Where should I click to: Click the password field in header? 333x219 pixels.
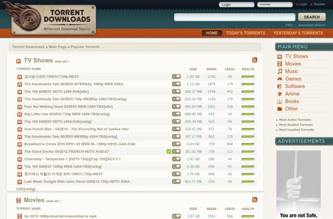point(275,4)
